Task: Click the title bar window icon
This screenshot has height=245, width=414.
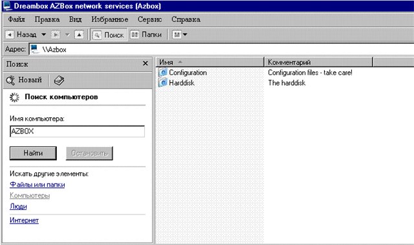Action: click(x=7, y=6)
